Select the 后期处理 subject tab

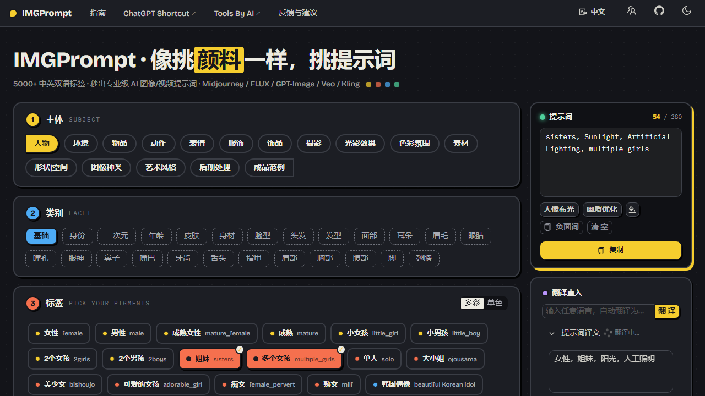pyautogui.click(x=215, y=167)
